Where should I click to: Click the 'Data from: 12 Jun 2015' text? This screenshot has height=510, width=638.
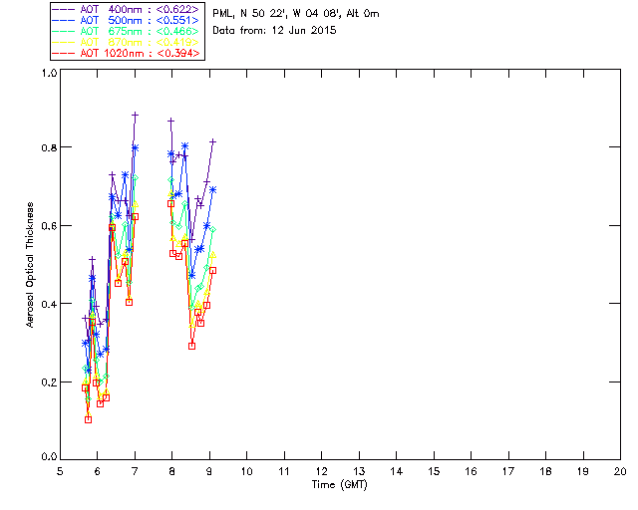(274, 30)
